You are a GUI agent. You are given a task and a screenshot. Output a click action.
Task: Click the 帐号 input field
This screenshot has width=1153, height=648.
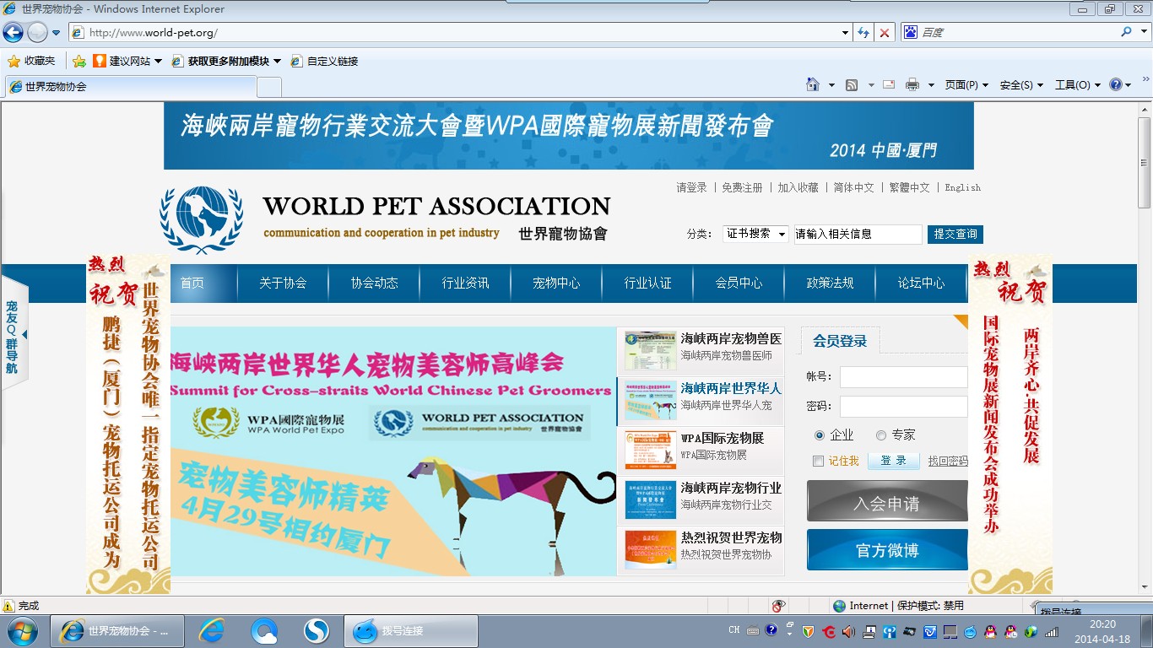pos(903,377)
